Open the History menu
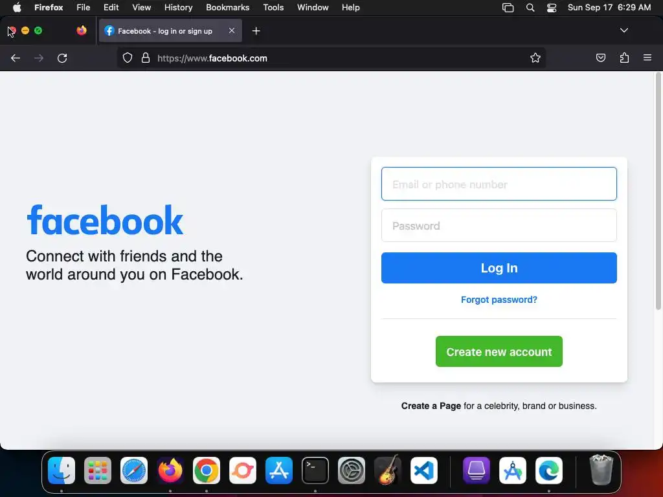663x497 pixels. 179,8
